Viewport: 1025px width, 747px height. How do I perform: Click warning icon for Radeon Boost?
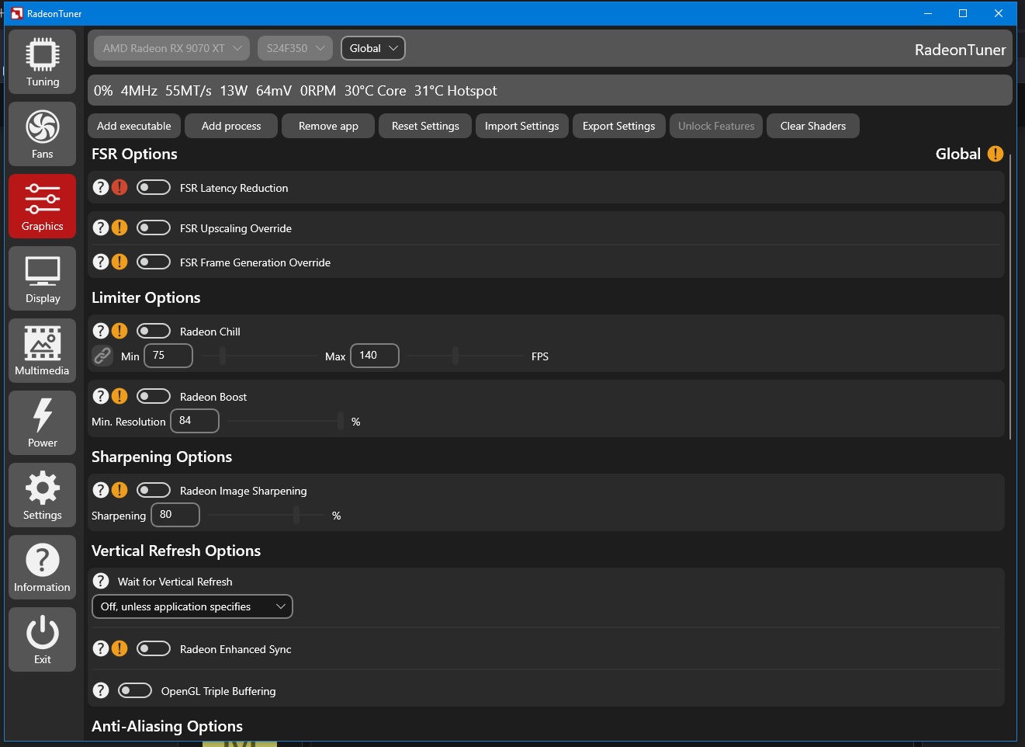(119, 396)
